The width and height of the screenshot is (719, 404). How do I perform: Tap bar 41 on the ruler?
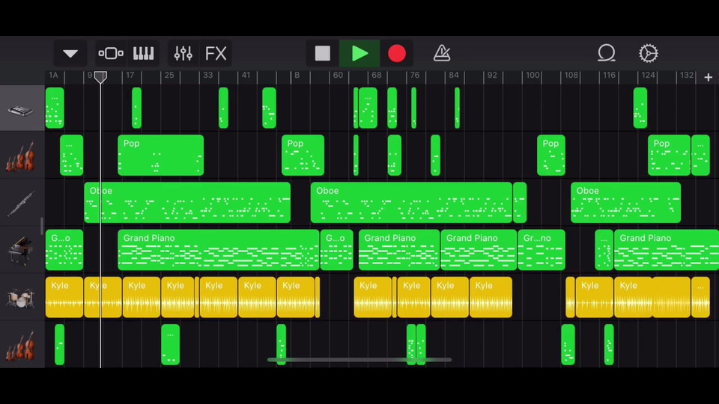pyautogui.click(x=246, y=75)
